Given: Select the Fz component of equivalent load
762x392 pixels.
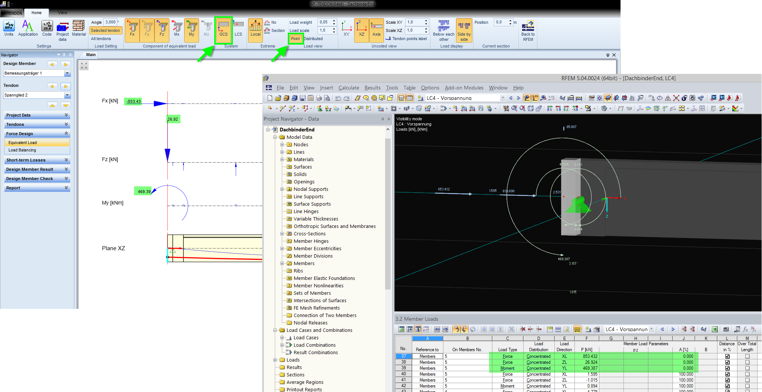Looking at the screenshot, I should [x=162, y=30].
